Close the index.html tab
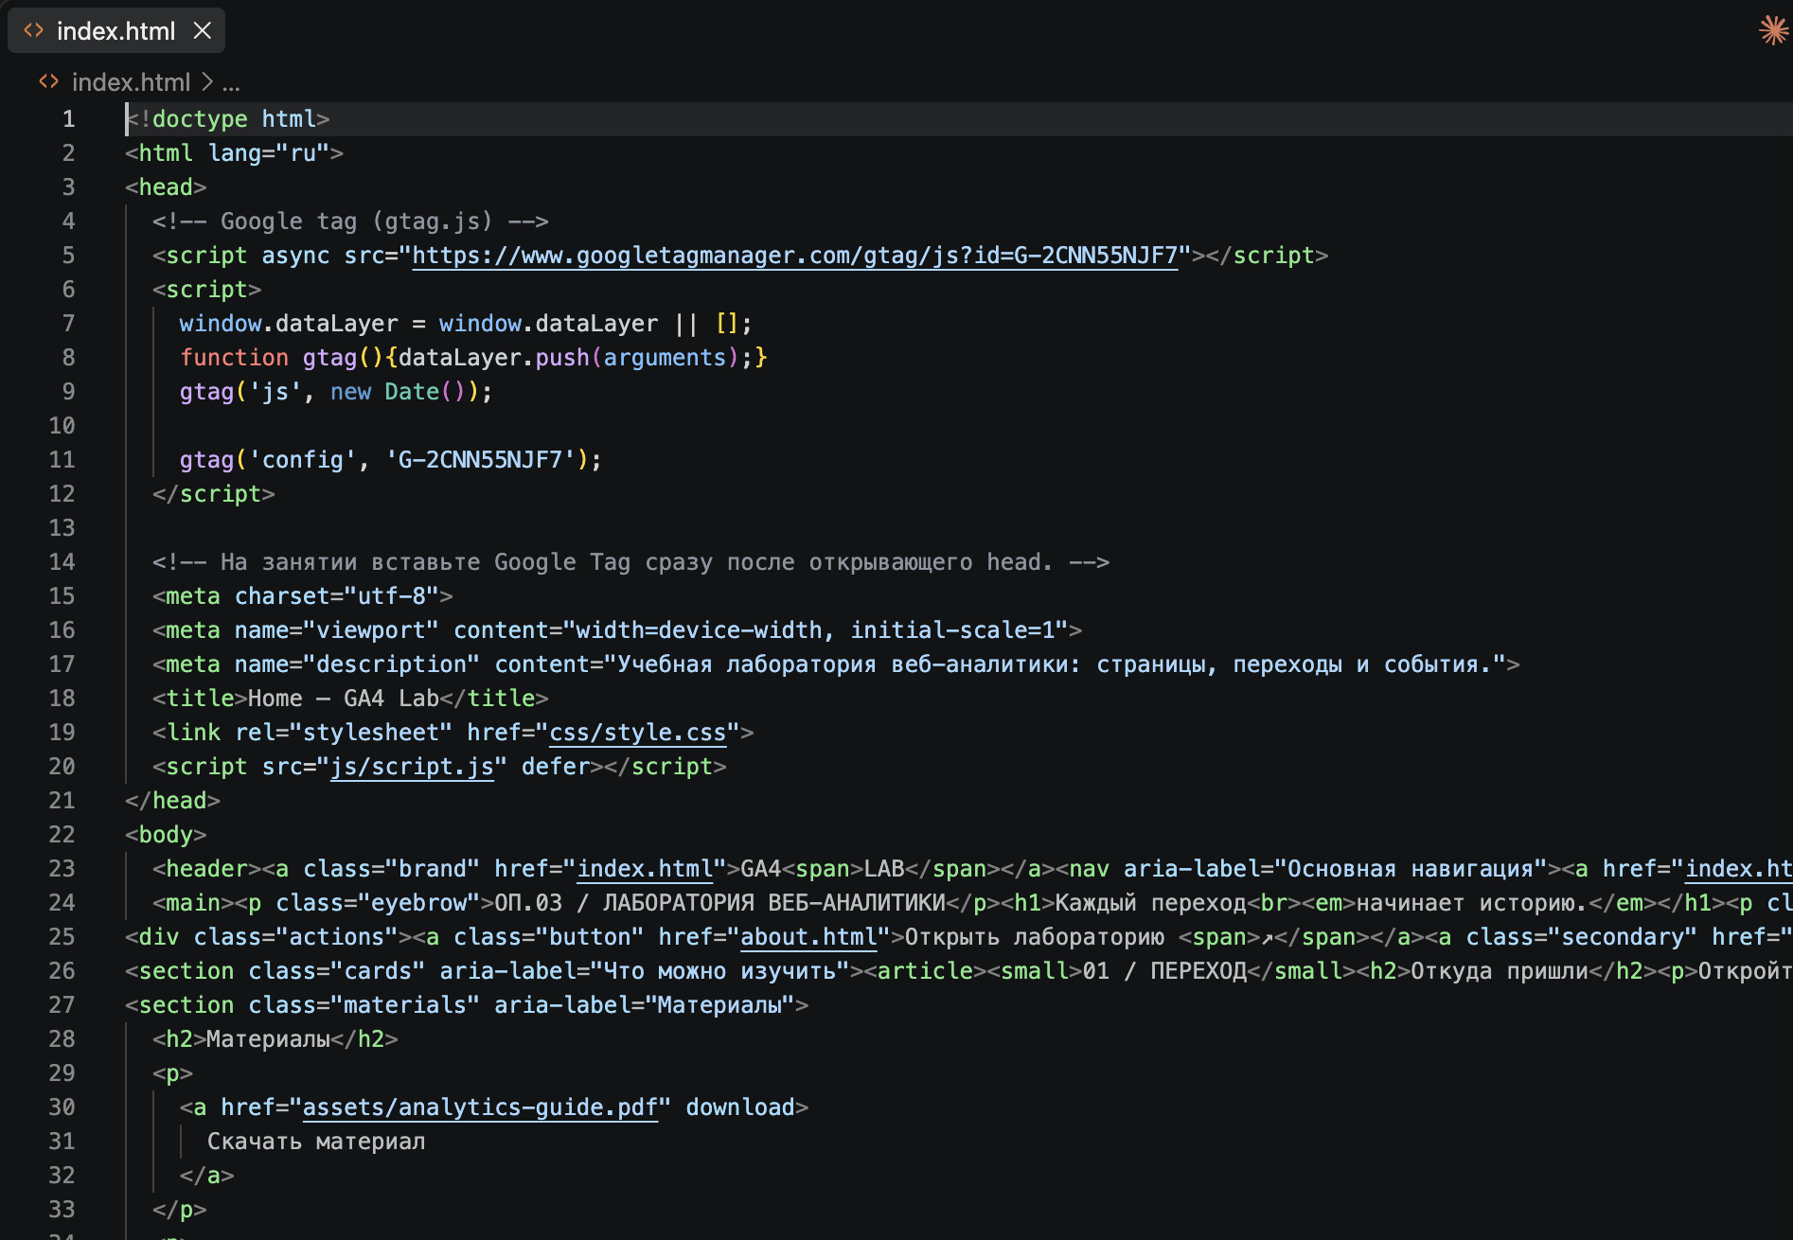 [x=202, y=31]
